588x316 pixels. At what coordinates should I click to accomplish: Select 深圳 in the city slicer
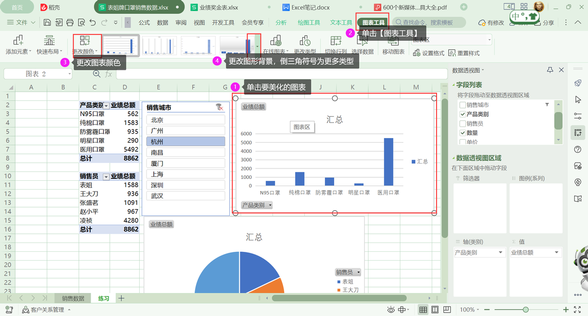[185, 185]
